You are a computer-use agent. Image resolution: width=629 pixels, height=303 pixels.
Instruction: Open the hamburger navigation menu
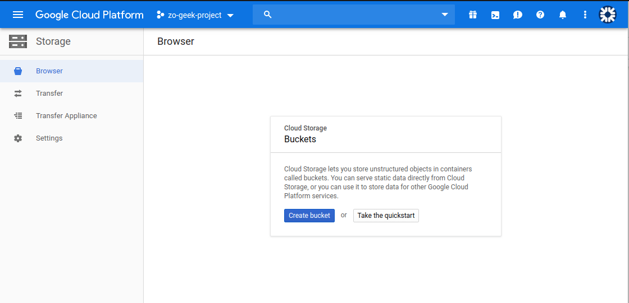click(x=18, y=15)
